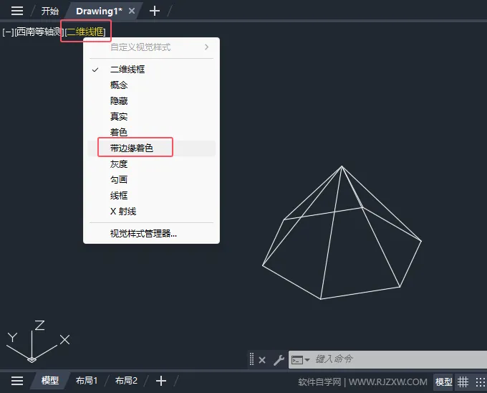Switch to the 布局2 layout tab
The image size is (487, 393).
tap(126, 381)
